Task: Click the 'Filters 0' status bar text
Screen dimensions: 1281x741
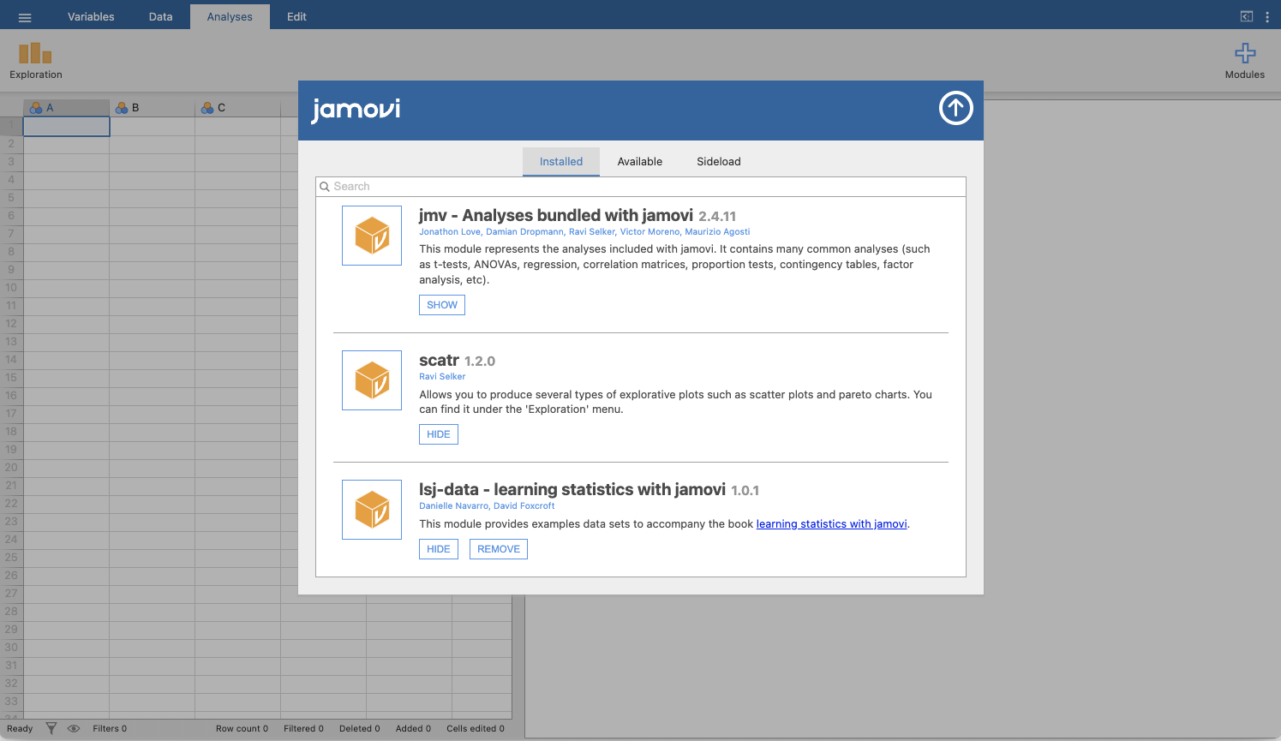Action: pyautogui.click(x=110, y=729)
